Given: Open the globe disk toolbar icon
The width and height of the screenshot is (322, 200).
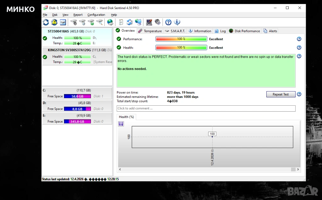Looking at the screenshot, I should (x=110, y=22).
